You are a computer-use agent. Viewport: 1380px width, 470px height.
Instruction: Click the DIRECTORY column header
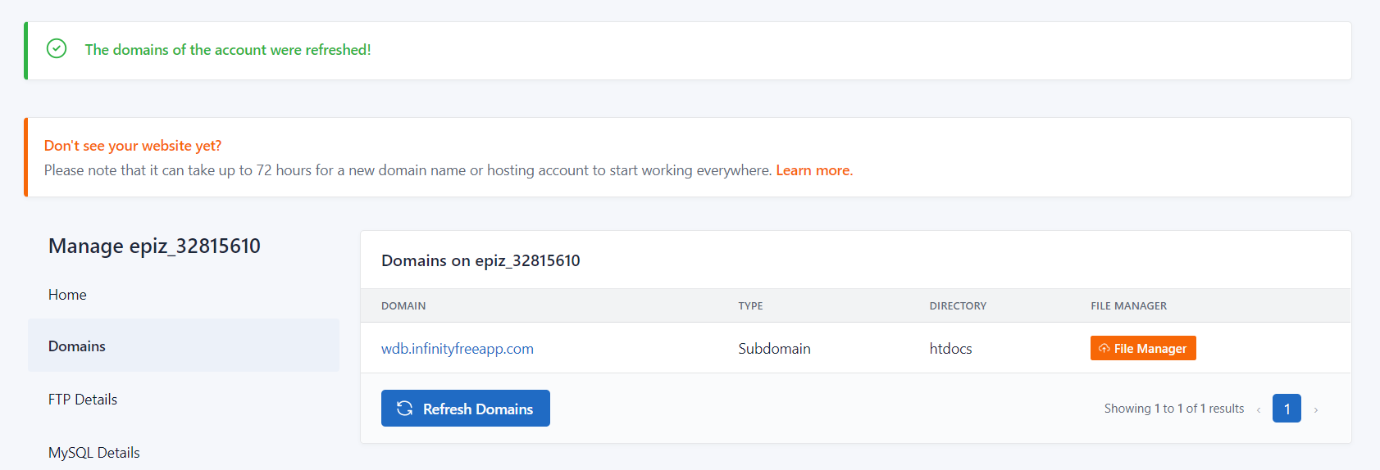coord(958,306)
